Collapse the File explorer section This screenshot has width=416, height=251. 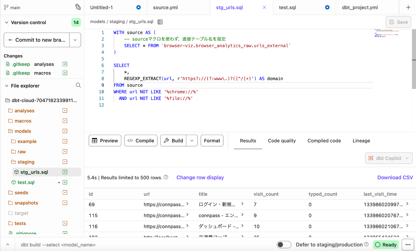point(7,86)
